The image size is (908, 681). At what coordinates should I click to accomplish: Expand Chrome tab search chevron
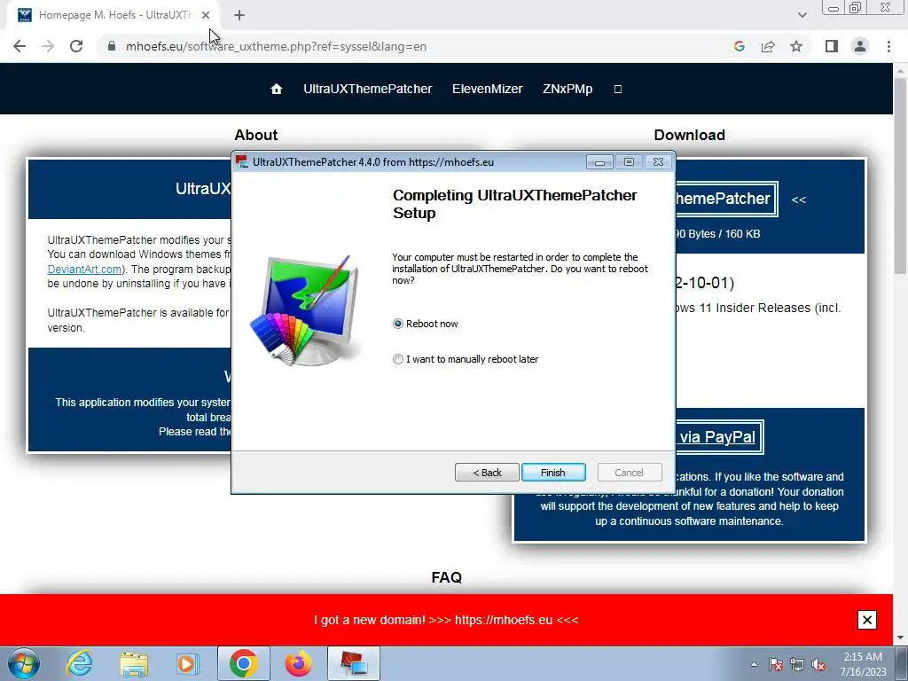point(802,15)
